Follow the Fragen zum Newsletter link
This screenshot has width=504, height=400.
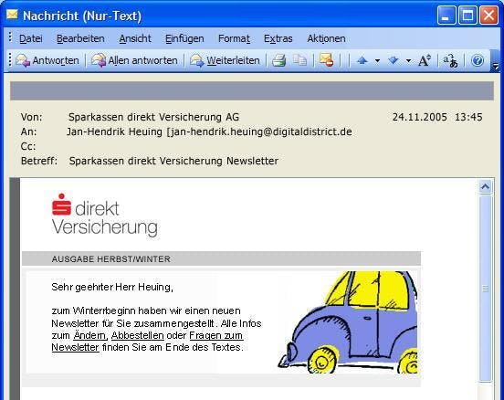tap(216, 335)
